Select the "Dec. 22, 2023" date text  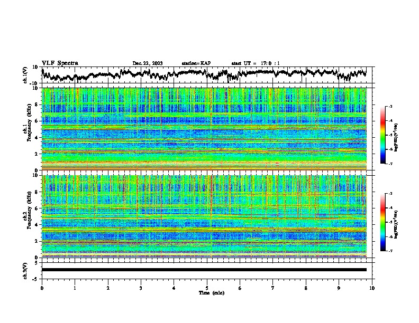tap(148, 63)
